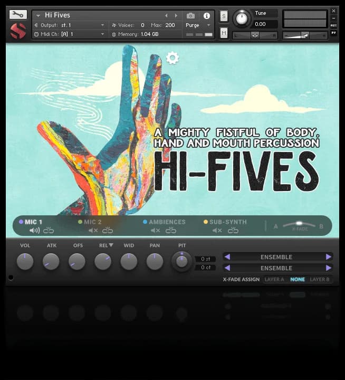Unmute the AMBIENCES speaker icon
345x380 pixels.
[x=155, y=230]
